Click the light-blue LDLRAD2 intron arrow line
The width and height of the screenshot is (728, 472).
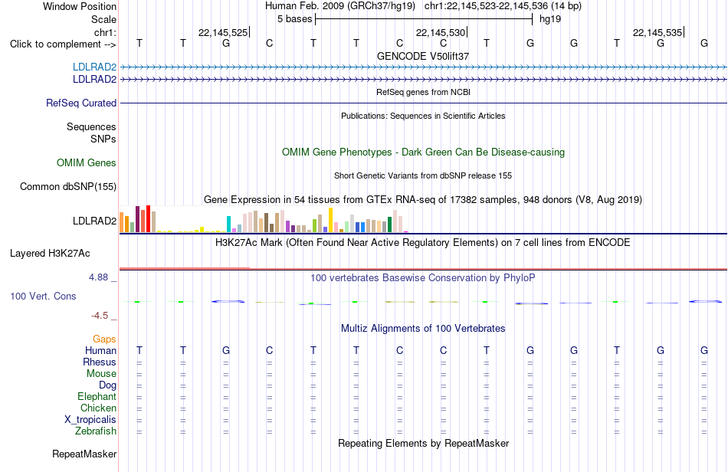[424, 67]
